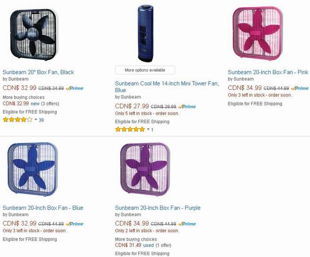The width and height of the screenshot is (310, 257).
Task: Open the purple box fan product image
Action: tap(145, 169)
